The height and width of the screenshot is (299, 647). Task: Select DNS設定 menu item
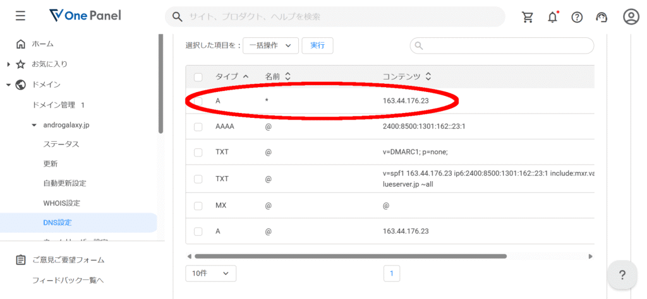(78, 223)
